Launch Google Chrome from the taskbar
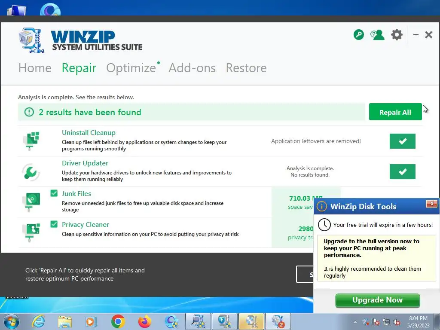This screenshot has height=330, width=440. pos(118,321)
